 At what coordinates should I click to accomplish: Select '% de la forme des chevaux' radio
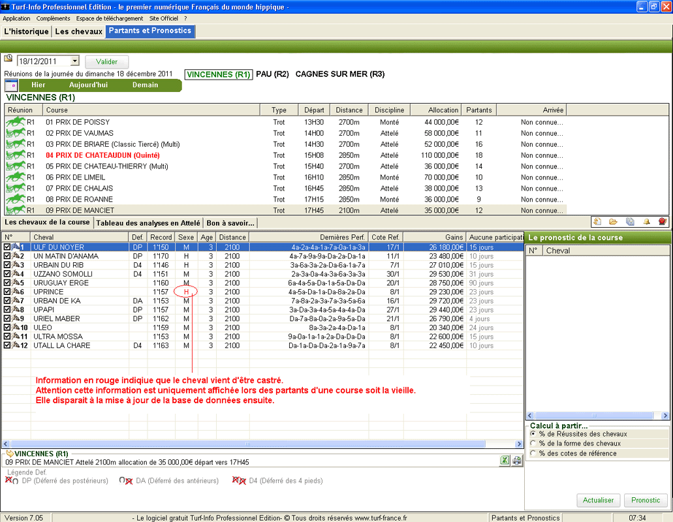tap(533, 444)
